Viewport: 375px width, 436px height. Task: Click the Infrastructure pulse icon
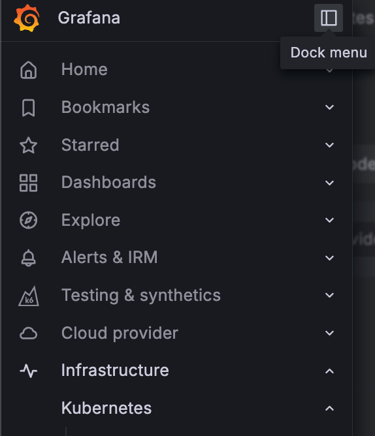(x=28, y=371)
